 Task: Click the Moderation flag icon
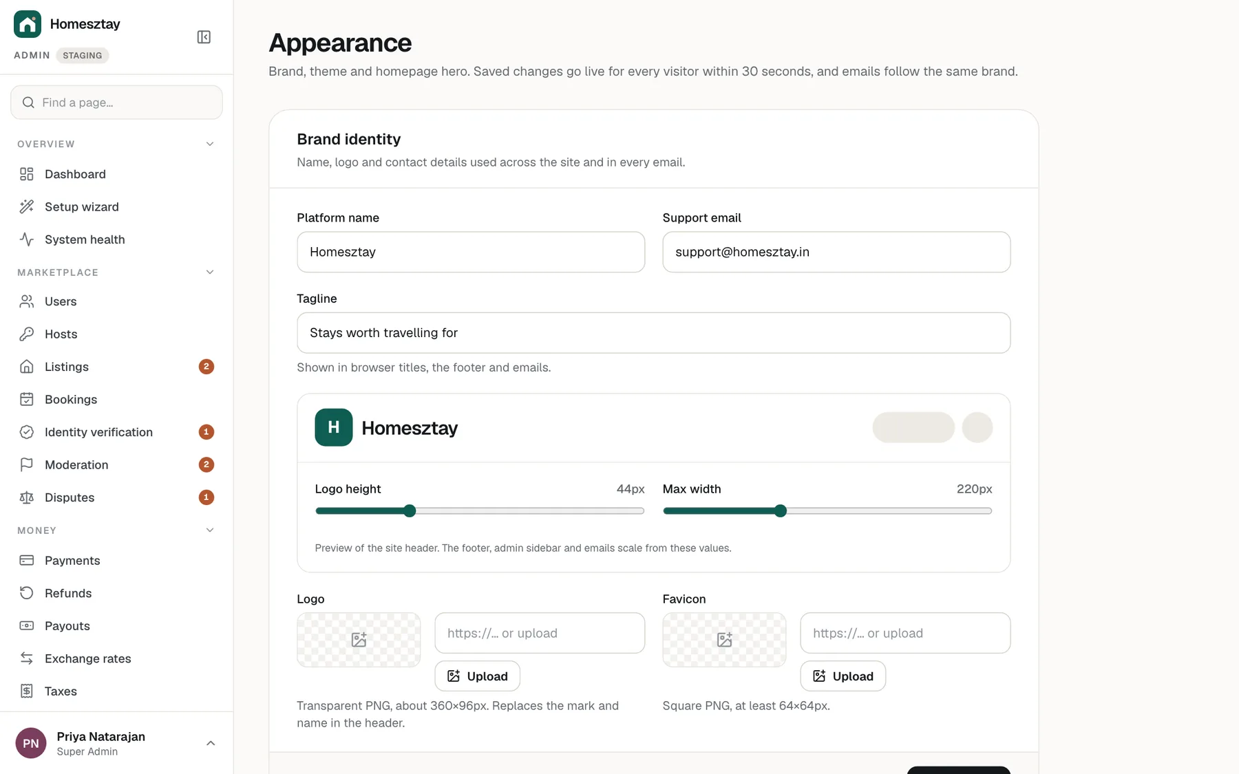tap(27, 464)
